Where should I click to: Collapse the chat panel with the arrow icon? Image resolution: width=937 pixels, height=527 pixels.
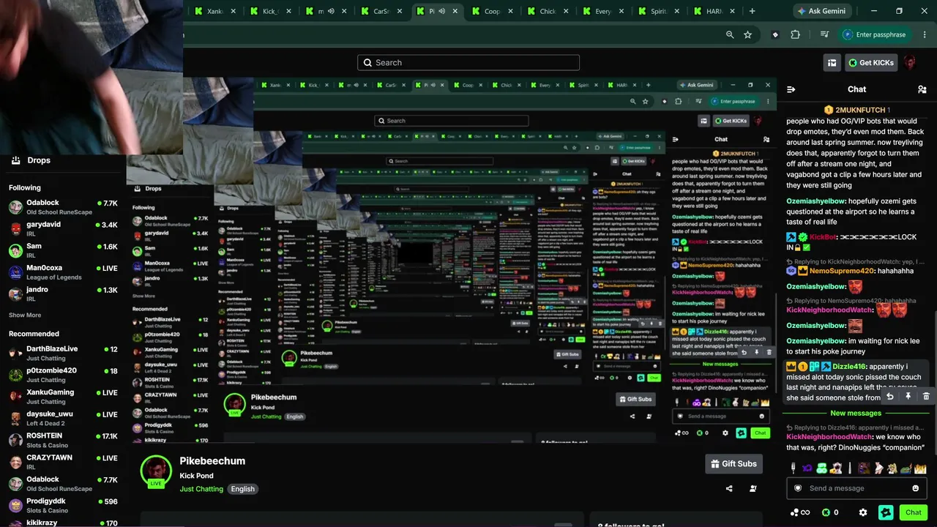pyautogui.click(x=791, y=89)
